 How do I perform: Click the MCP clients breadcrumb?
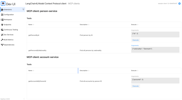[74, 4]
